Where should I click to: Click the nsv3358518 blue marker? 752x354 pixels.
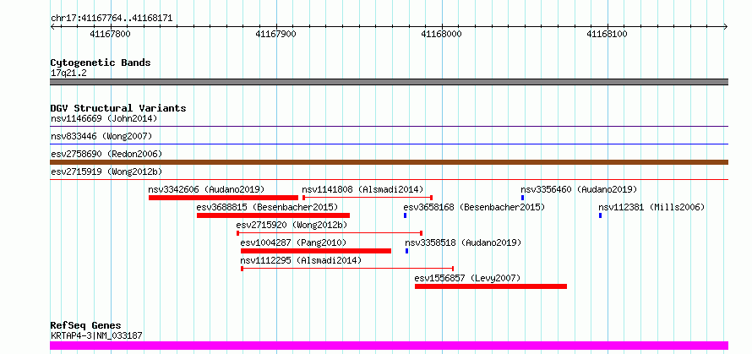coord(407,251)
